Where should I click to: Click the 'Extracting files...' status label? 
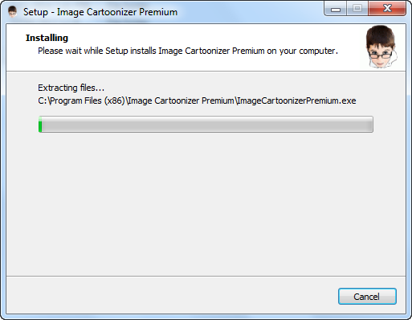click(x=71, y=88)
